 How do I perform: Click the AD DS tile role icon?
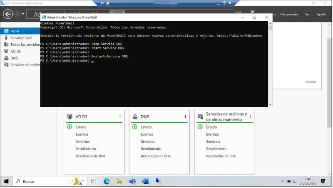(70, 116)
